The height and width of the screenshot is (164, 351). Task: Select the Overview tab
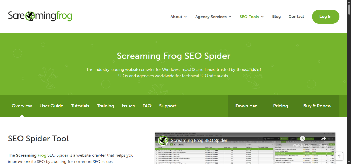[x=22, y=106]
